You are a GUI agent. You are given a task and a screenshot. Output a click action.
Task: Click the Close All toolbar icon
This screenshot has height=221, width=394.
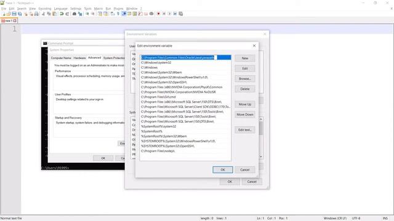click(x=31, y=14)
